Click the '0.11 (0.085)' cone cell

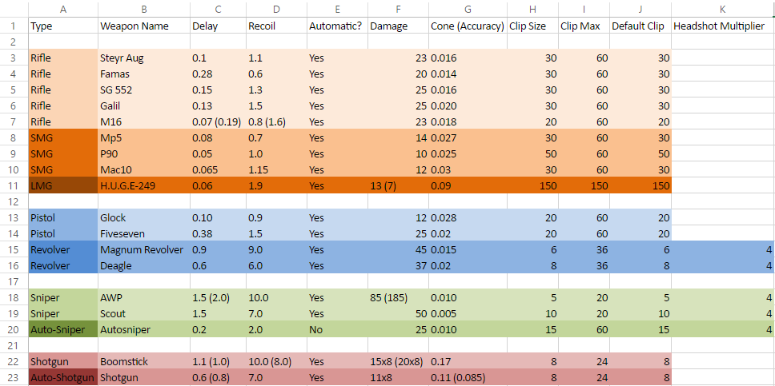pos(468,378)
